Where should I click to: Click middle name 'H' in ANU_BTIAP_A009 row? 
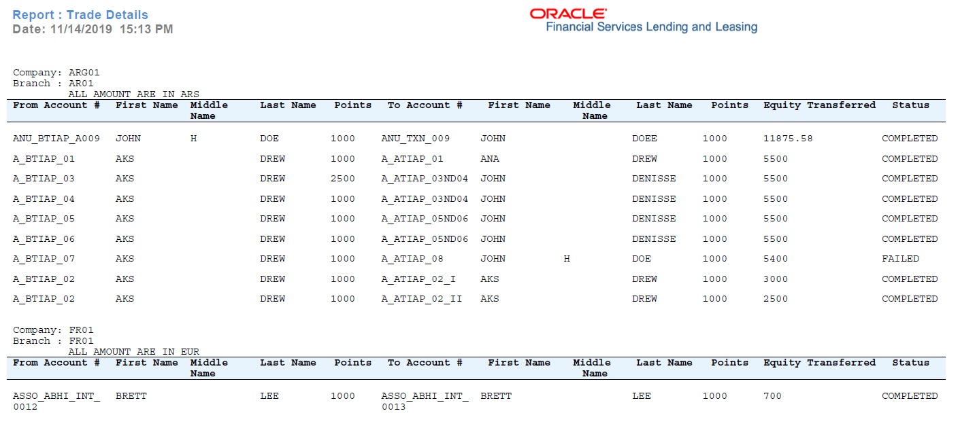[x=193, y=139]
